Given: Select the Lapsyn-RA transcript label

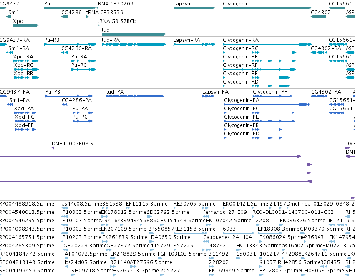Looking at the screenshot, I should (x=187, y=40).
